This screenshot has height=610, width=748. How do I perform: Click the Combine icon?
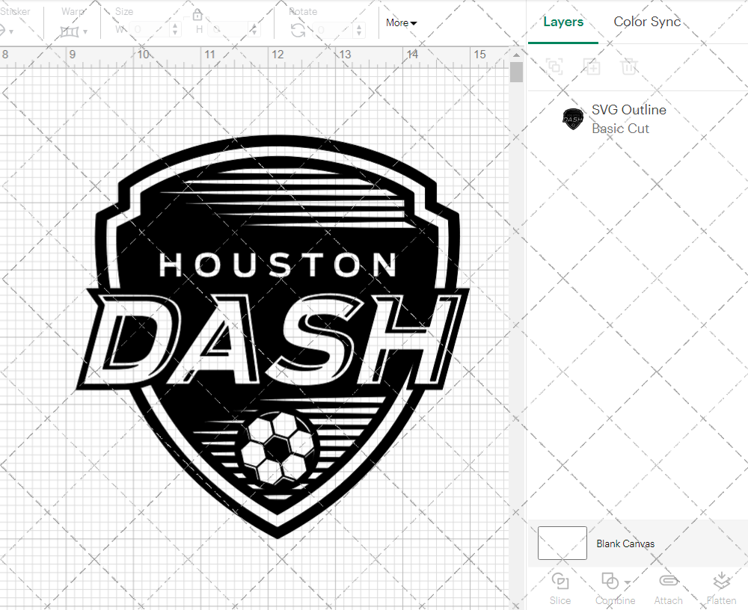[610, 580]
